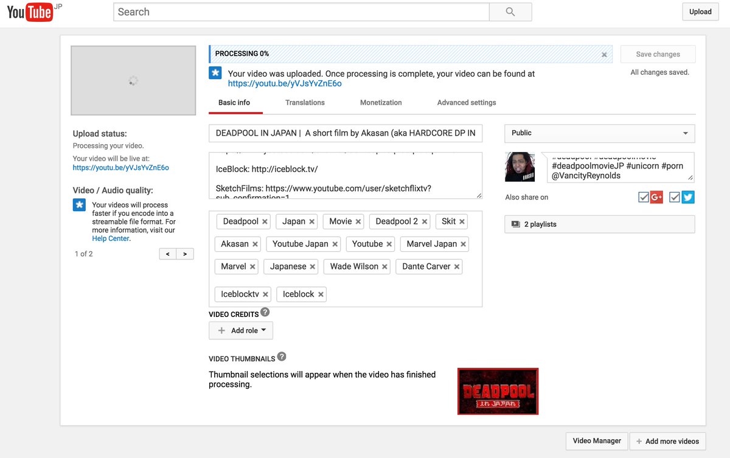Click the channel avatar image

pos(520,167)
